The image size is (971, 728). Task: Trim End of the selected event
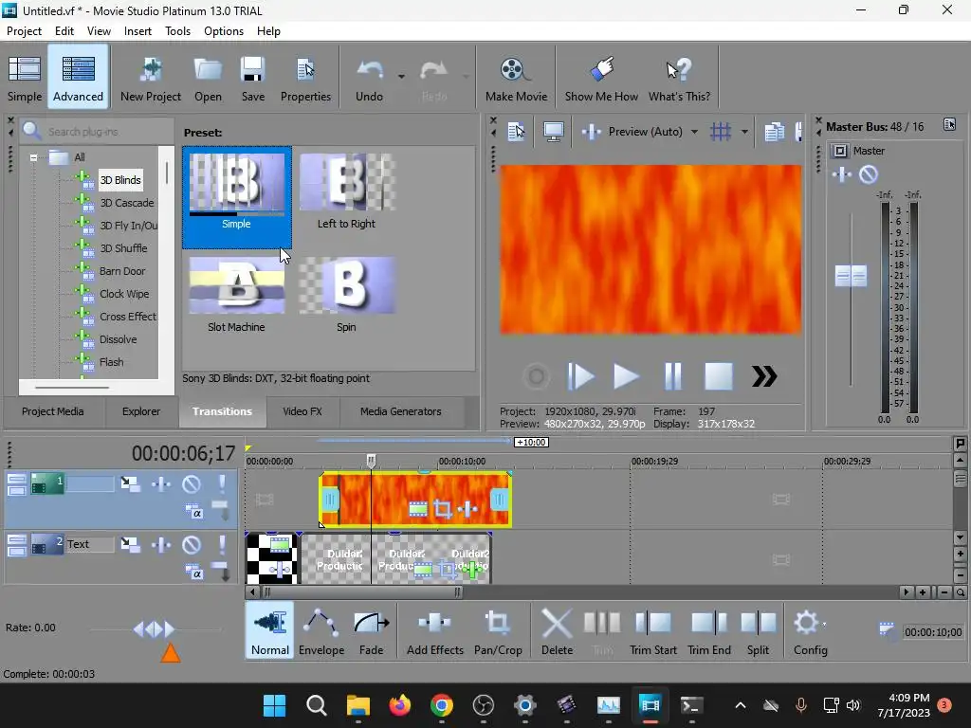[709, 630]
